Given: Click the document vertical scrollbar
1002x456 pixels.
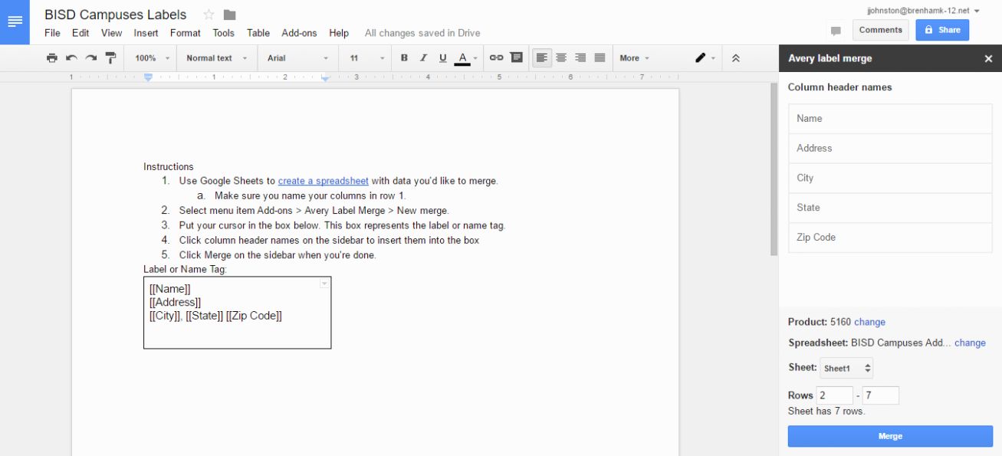Looking at the screenshot, I should (x=774, y=169).
